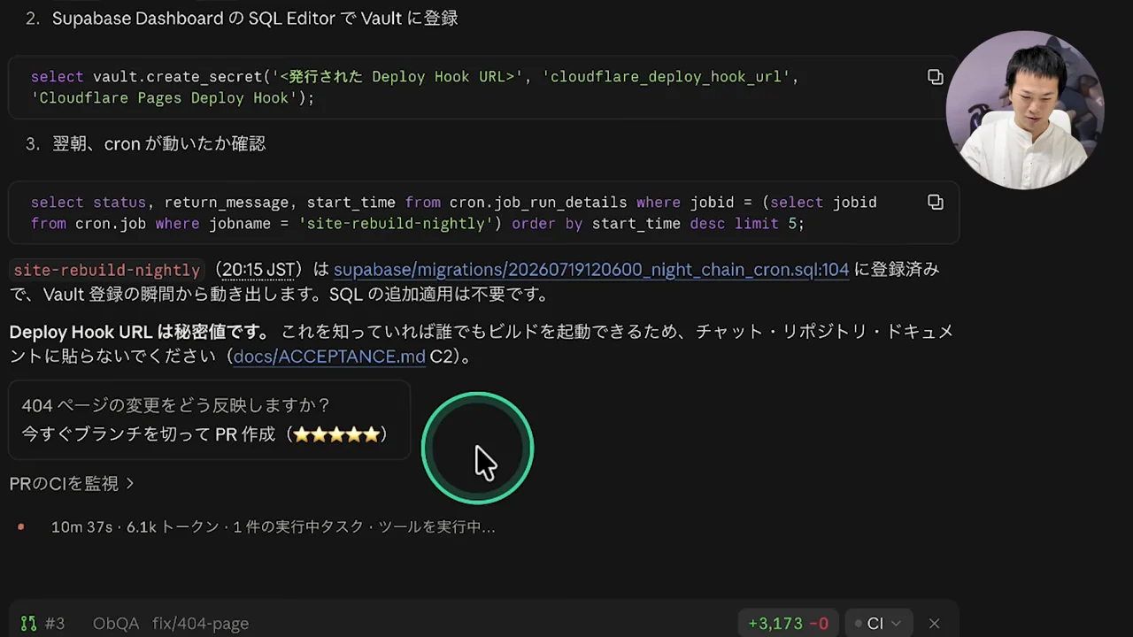Viewport: 1133px width, 637px height.
Task: Click the site-rebuild-nightly inline code tag
Action: [x=107, y=270]
